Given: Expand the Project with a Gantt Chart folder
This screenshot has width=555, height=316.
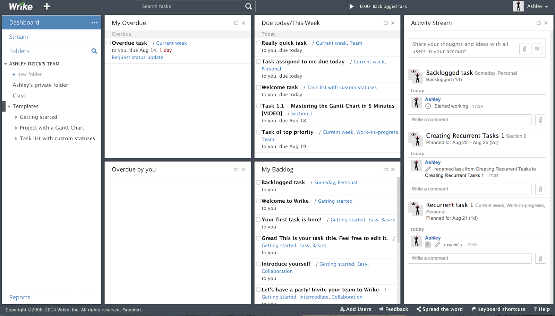Looking at the screenshot, I should (16, 128).
